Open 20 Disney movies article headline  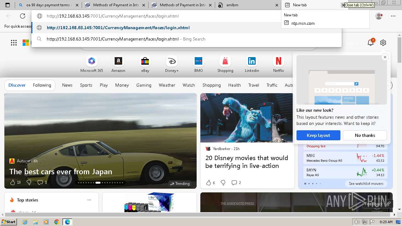(x=247, y=162)
